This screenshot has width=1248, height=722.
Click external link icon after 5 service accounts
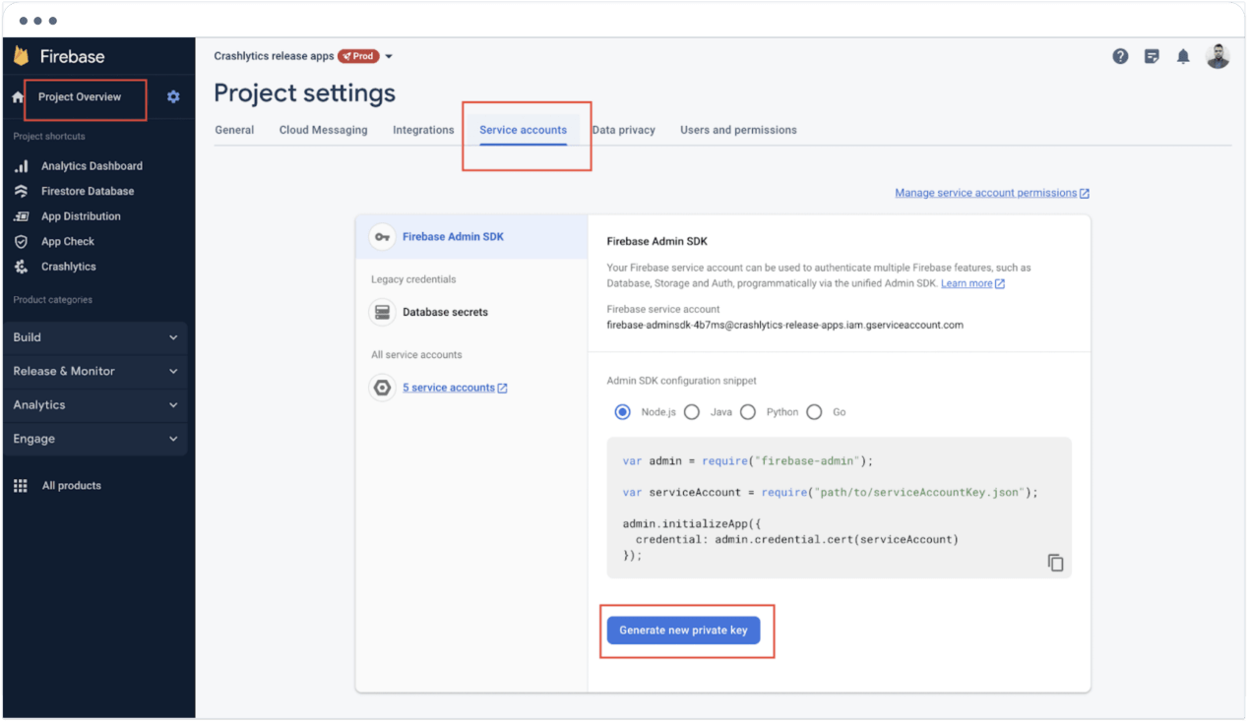pos(502,388)
